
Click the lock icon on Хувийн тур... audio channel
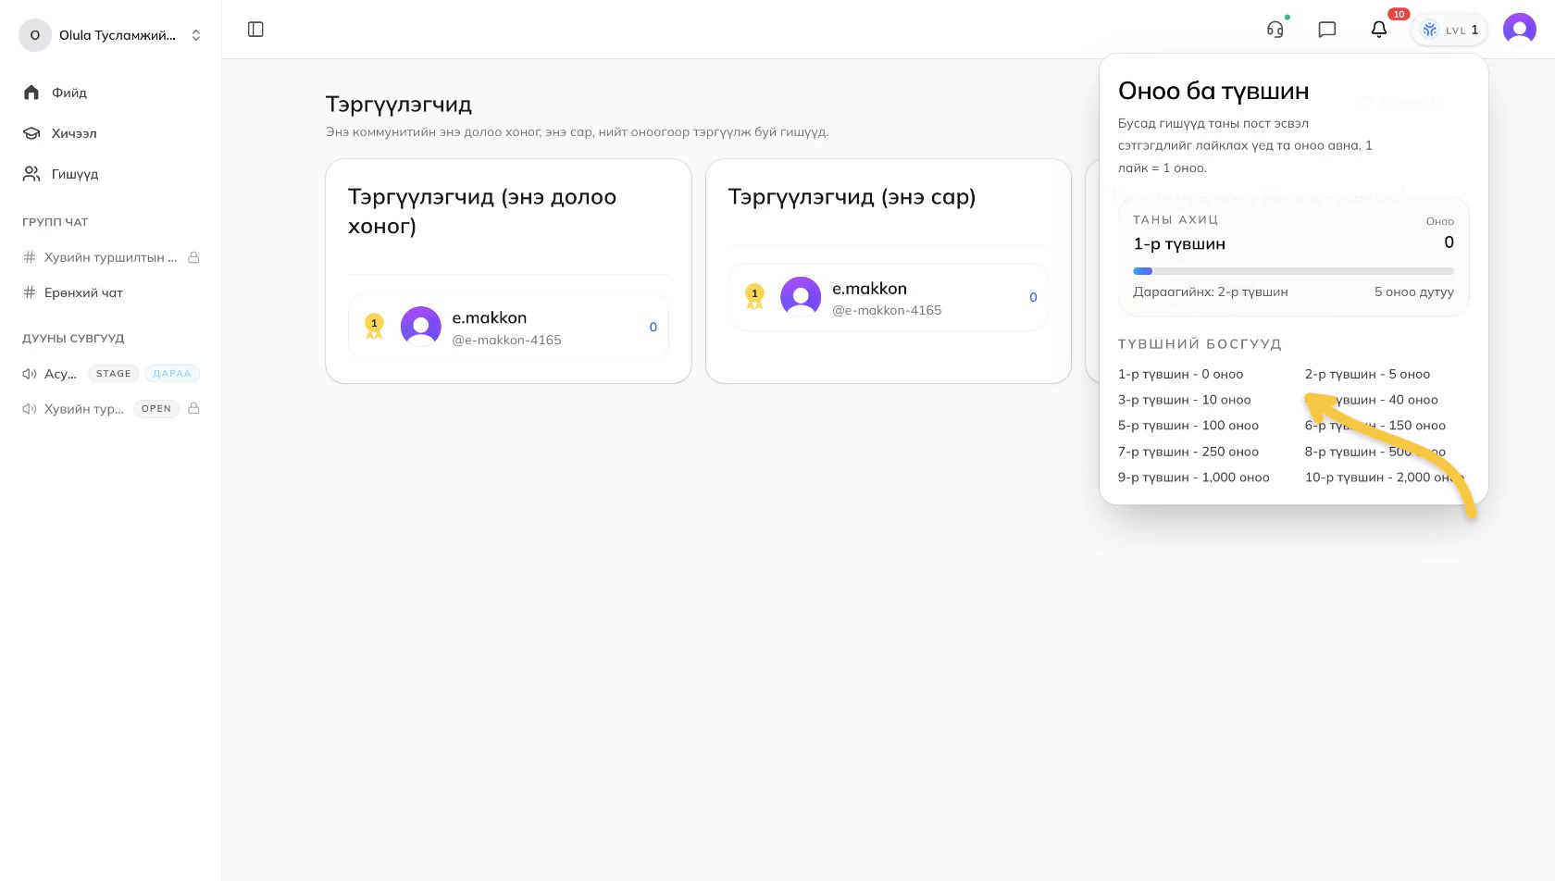coord(193,408)
